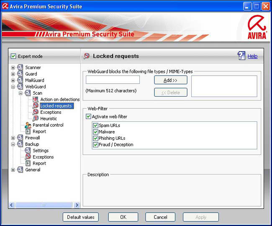Image resolution: width=272 pixels, height=226 pixels.
Task: Select Exceptions under WebGuard Scan
Action: (x=51, y=112)
